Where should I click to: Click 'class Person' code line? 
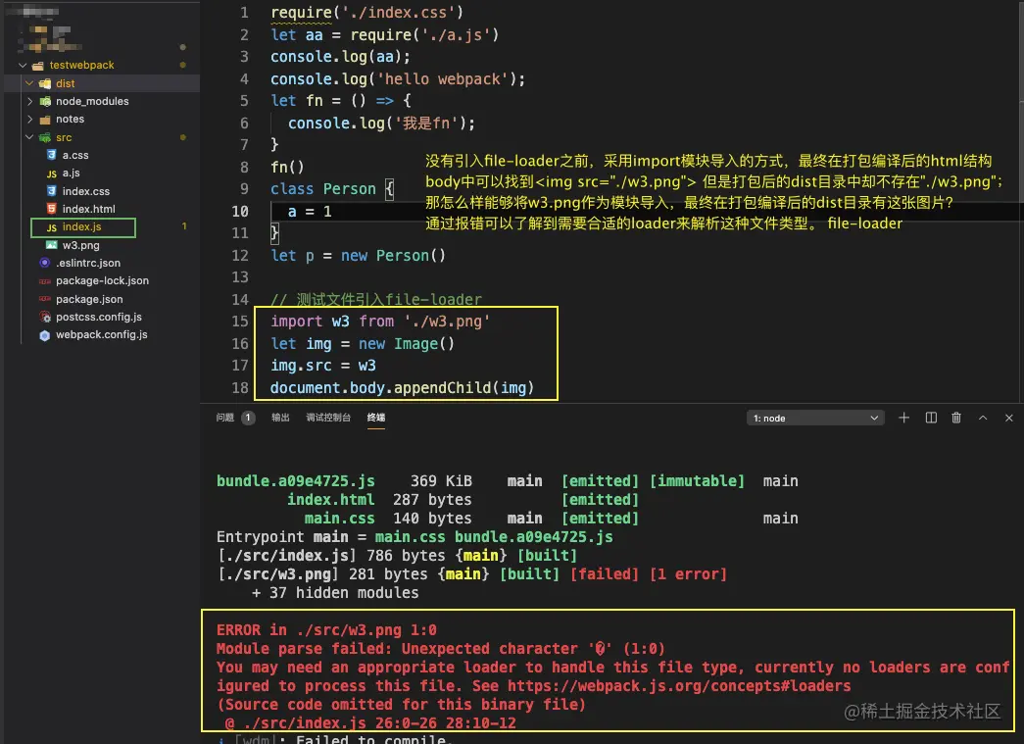tap(332, 189)
